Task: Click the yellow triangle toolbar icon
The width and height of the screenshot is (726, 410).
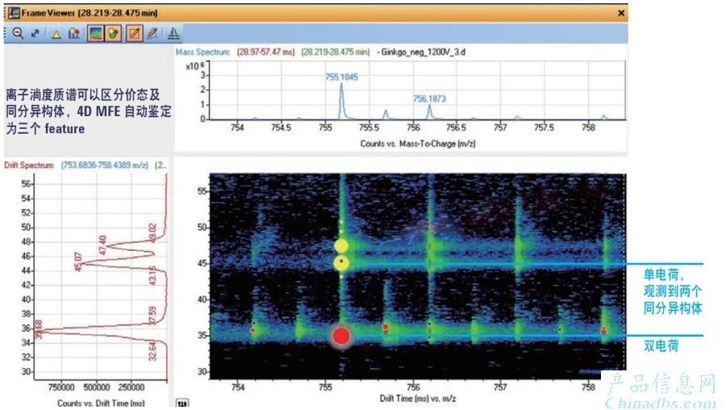Action: [x=56, y=34]
